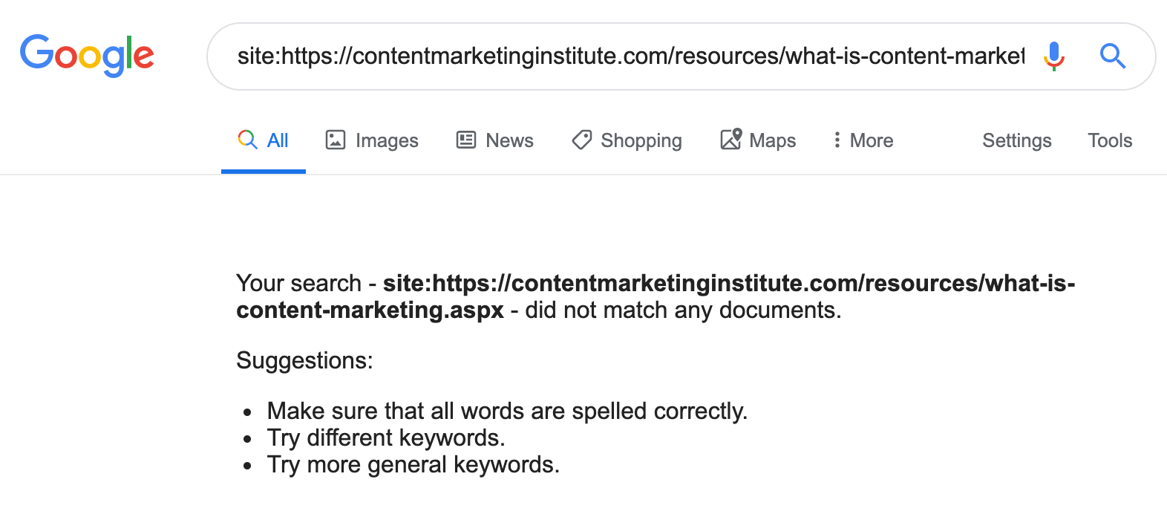This screenshot has width=1167, height=517.
Task: Expand the More search categories menu
Action: (872, 140)
